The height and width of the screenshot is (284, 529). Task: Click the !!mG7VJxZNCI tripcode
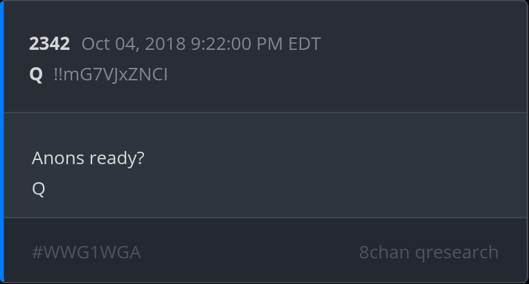(111, 74)
